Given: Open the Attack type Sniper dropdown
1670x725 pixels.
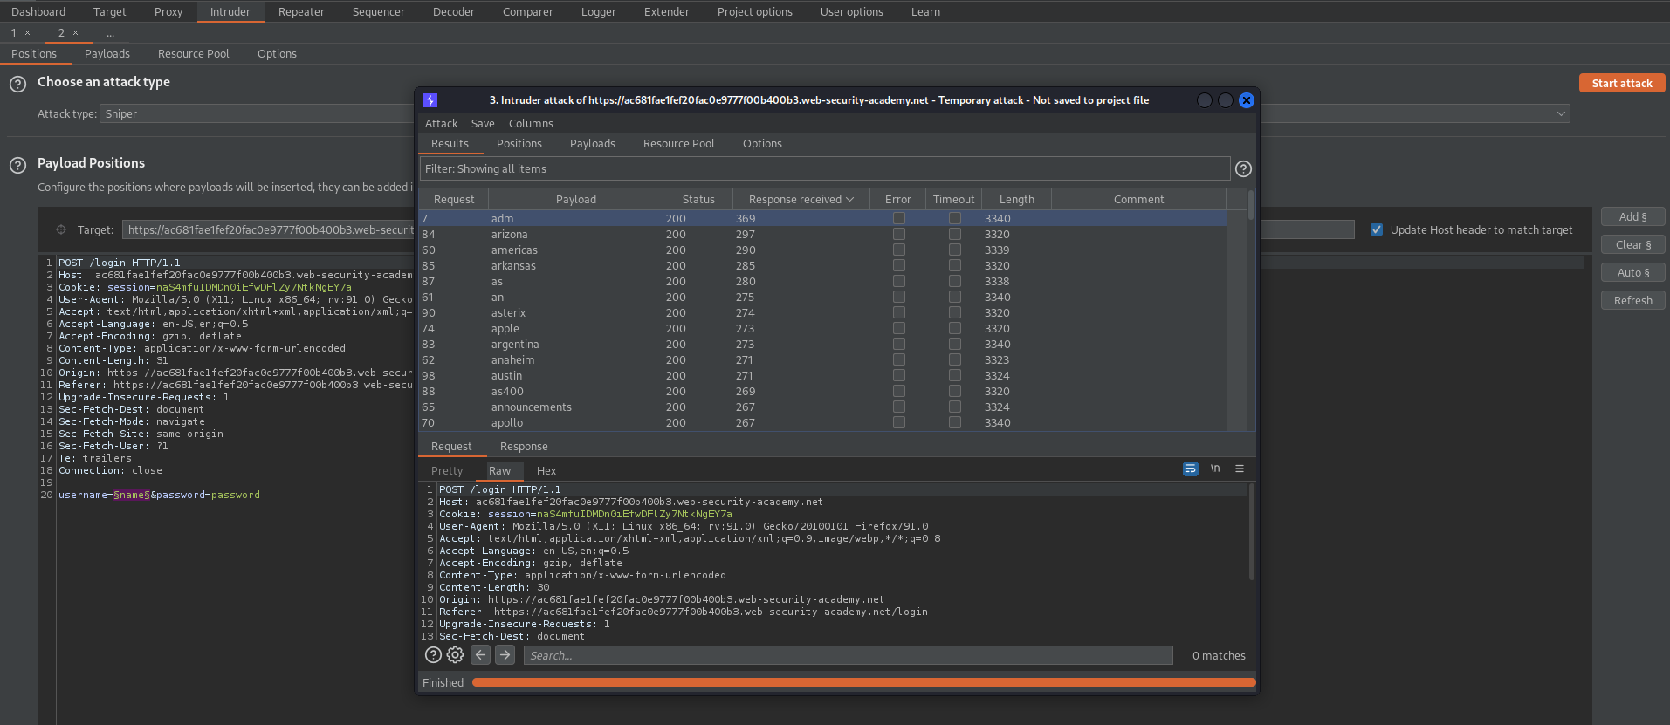Looking at the screenshot, I should [x=835, y=113].
